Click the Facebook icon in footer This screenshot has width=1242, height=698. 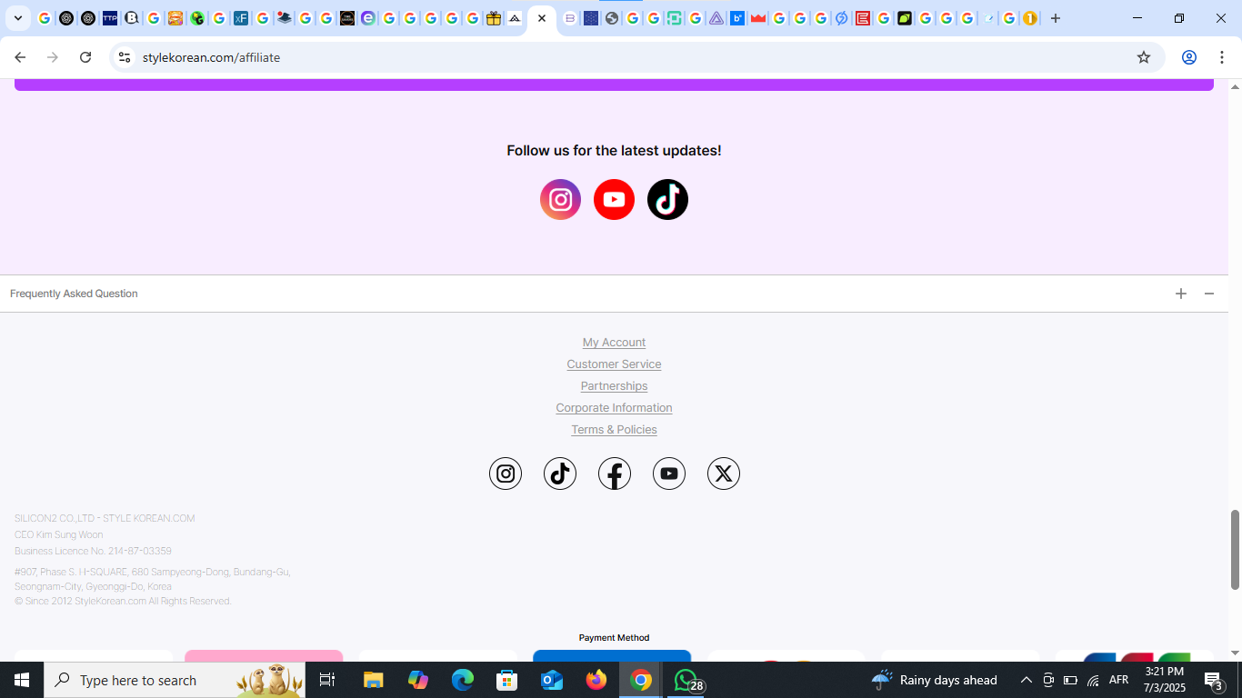(x=615, y=474)
